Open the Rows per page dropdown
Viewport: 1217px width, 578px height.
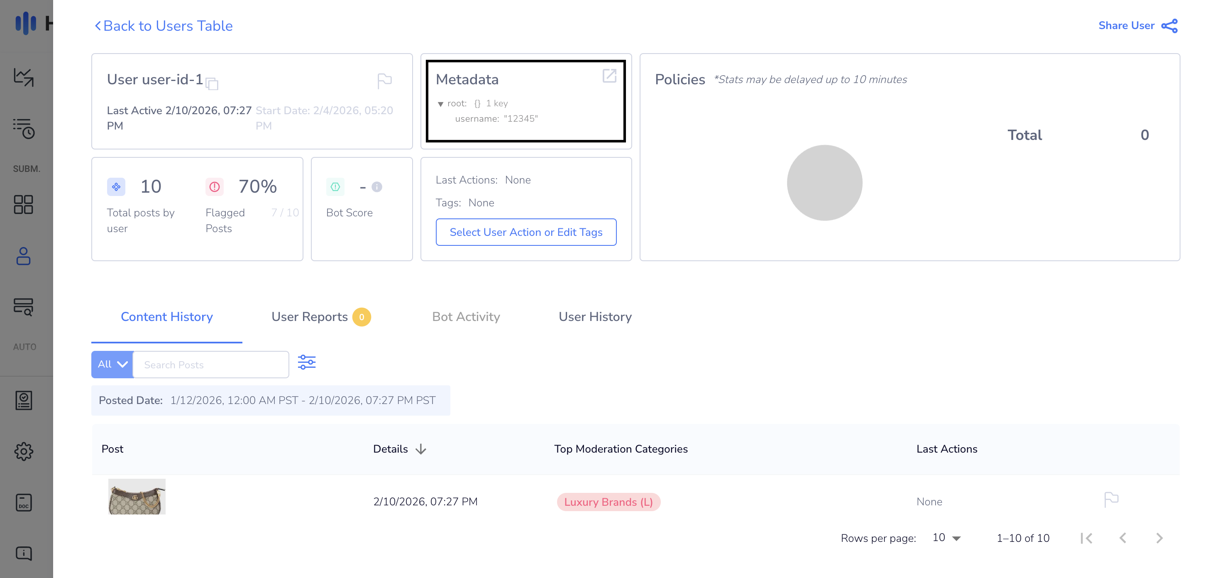946,538
